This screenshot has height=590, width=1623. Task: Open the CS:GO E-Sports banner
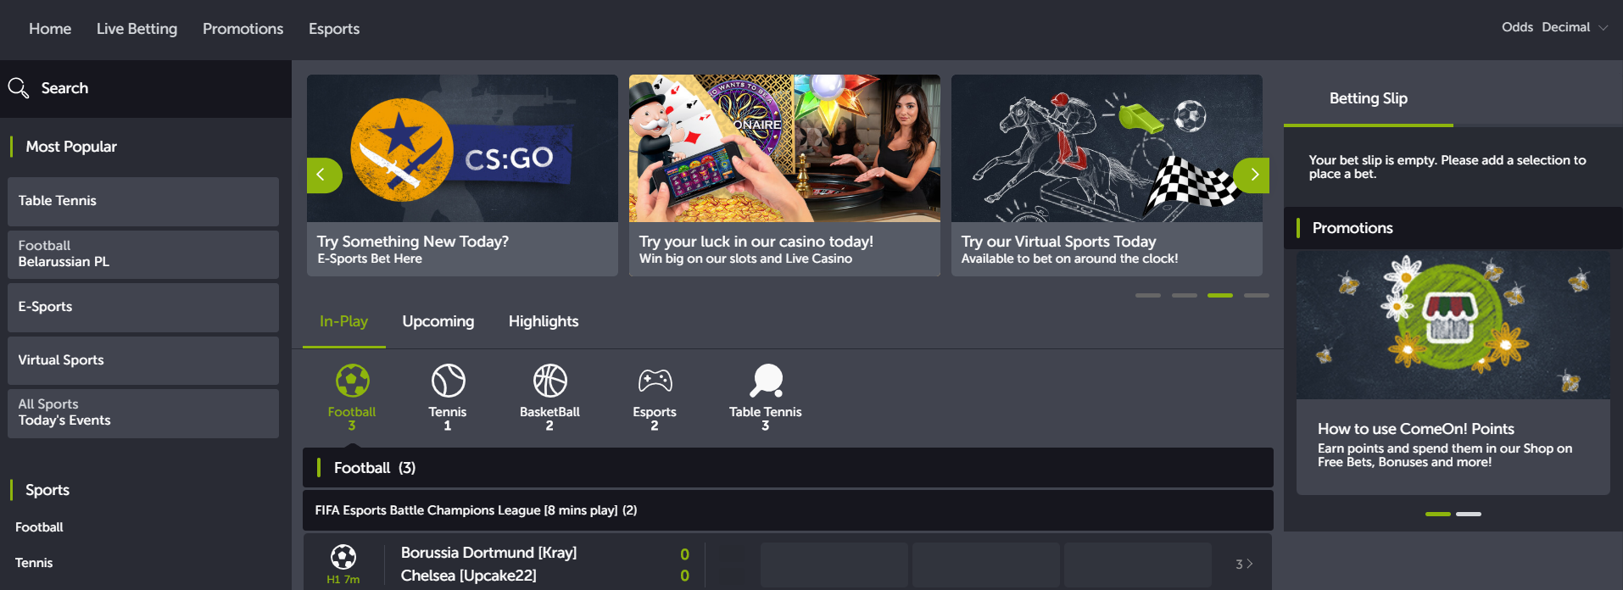(462, 175)
